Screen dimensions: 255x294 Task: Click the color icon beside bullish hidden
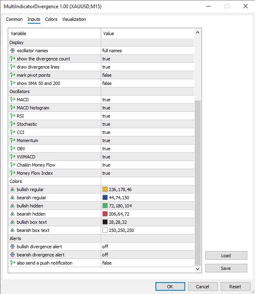[x=12, y=206]
